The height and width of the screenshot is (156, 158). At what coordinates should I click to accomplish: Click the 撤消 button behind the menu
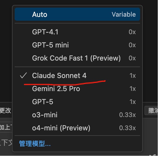(x=151, y=110)
